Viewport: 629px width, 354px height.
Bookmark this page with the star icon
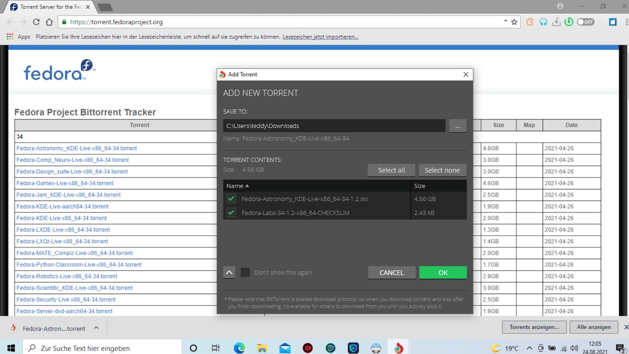click(x=514, y=22)
